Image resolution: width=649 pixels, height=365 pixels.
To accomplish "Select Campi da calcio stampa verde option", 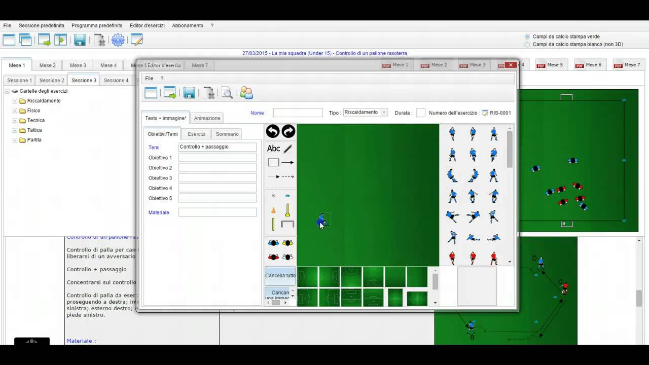I will (x=527, y=36).
